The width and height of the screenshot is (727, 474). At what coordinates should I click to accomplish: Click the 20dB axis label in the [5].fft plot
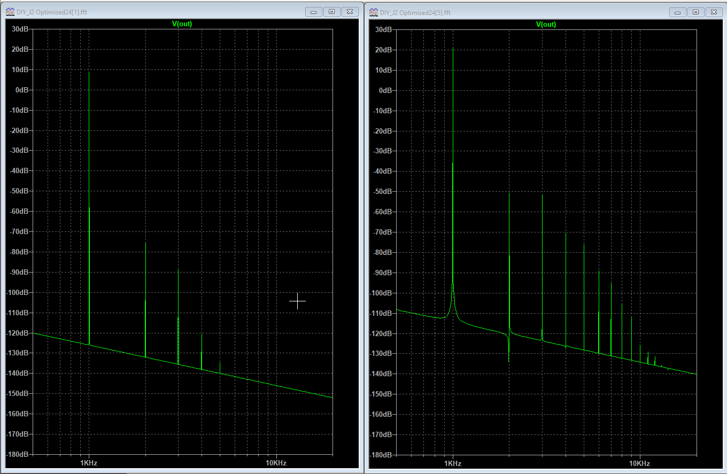384,50
